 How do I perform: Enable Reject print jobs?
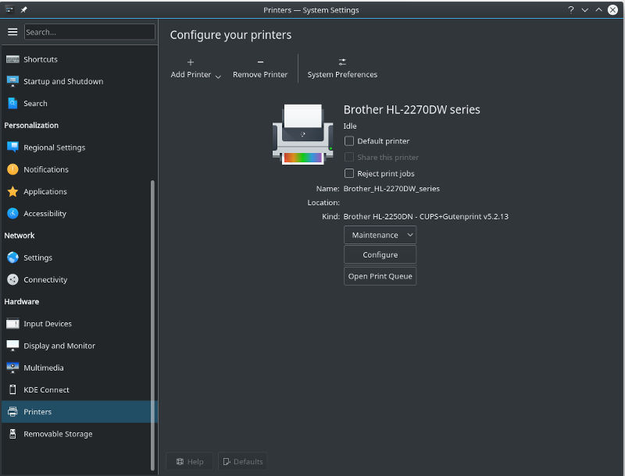348,173
